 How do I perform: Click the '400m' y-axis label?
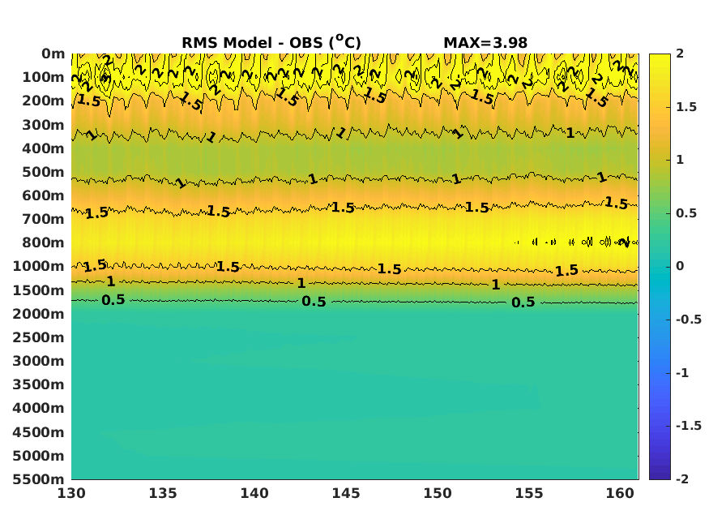pyautogui.click(x=44, y=148)
